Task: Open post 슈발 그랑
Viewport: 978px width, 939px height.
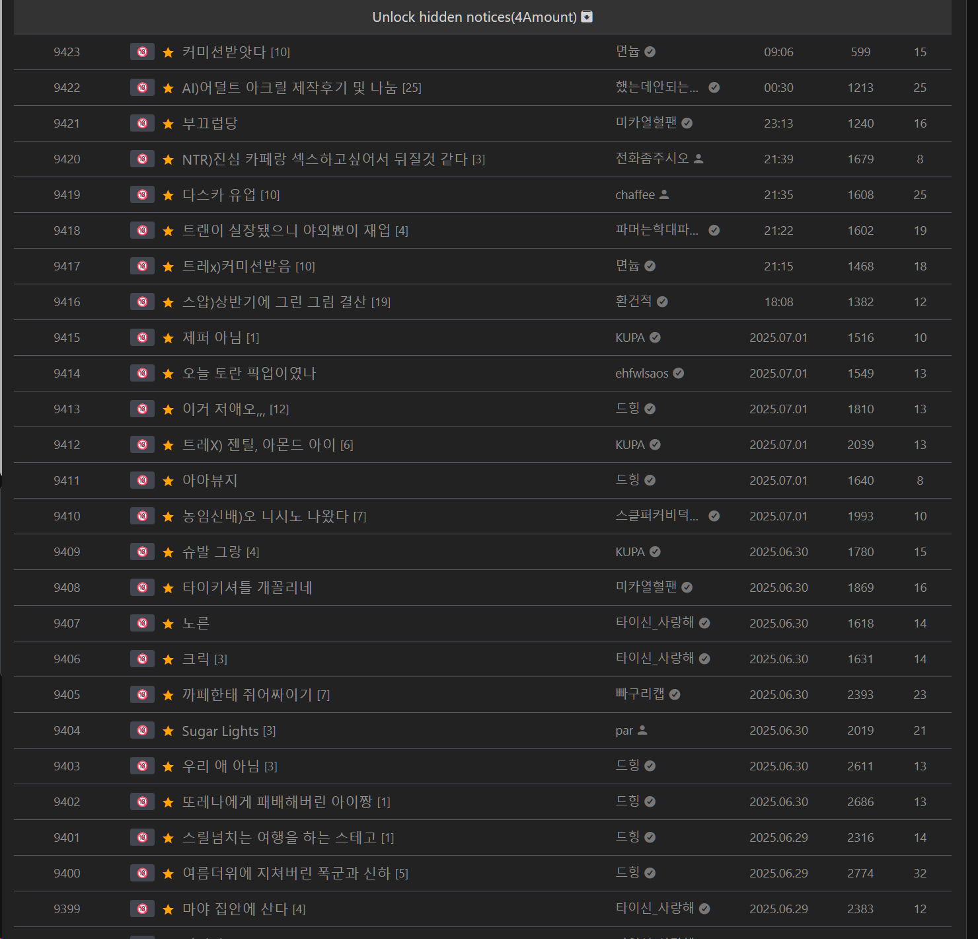Action: click(212, 551)
